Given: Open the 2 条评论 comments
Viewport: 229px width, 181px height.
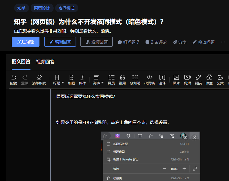Looking at the screenshot, I should [x=156, y=42].
